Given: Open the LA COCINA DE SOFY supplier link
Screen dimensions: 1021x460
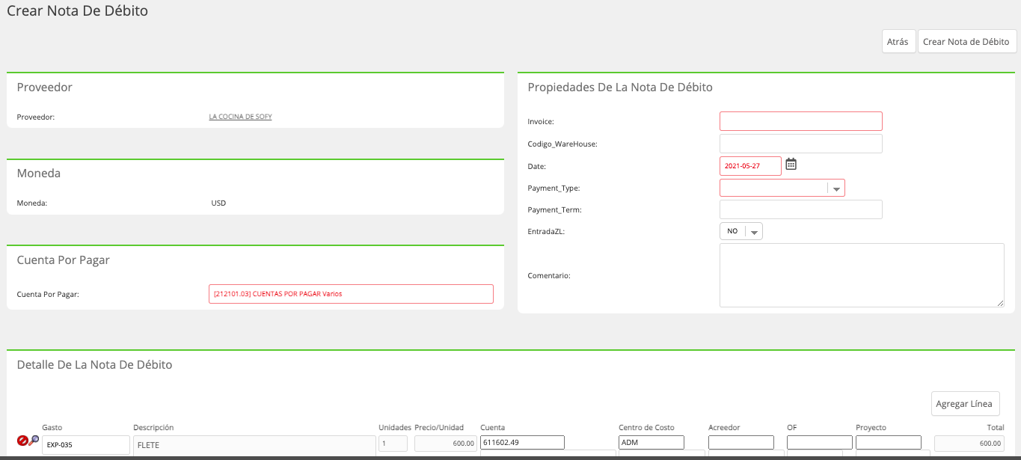Looking at the screenshot, I should [x=240, y=117].
